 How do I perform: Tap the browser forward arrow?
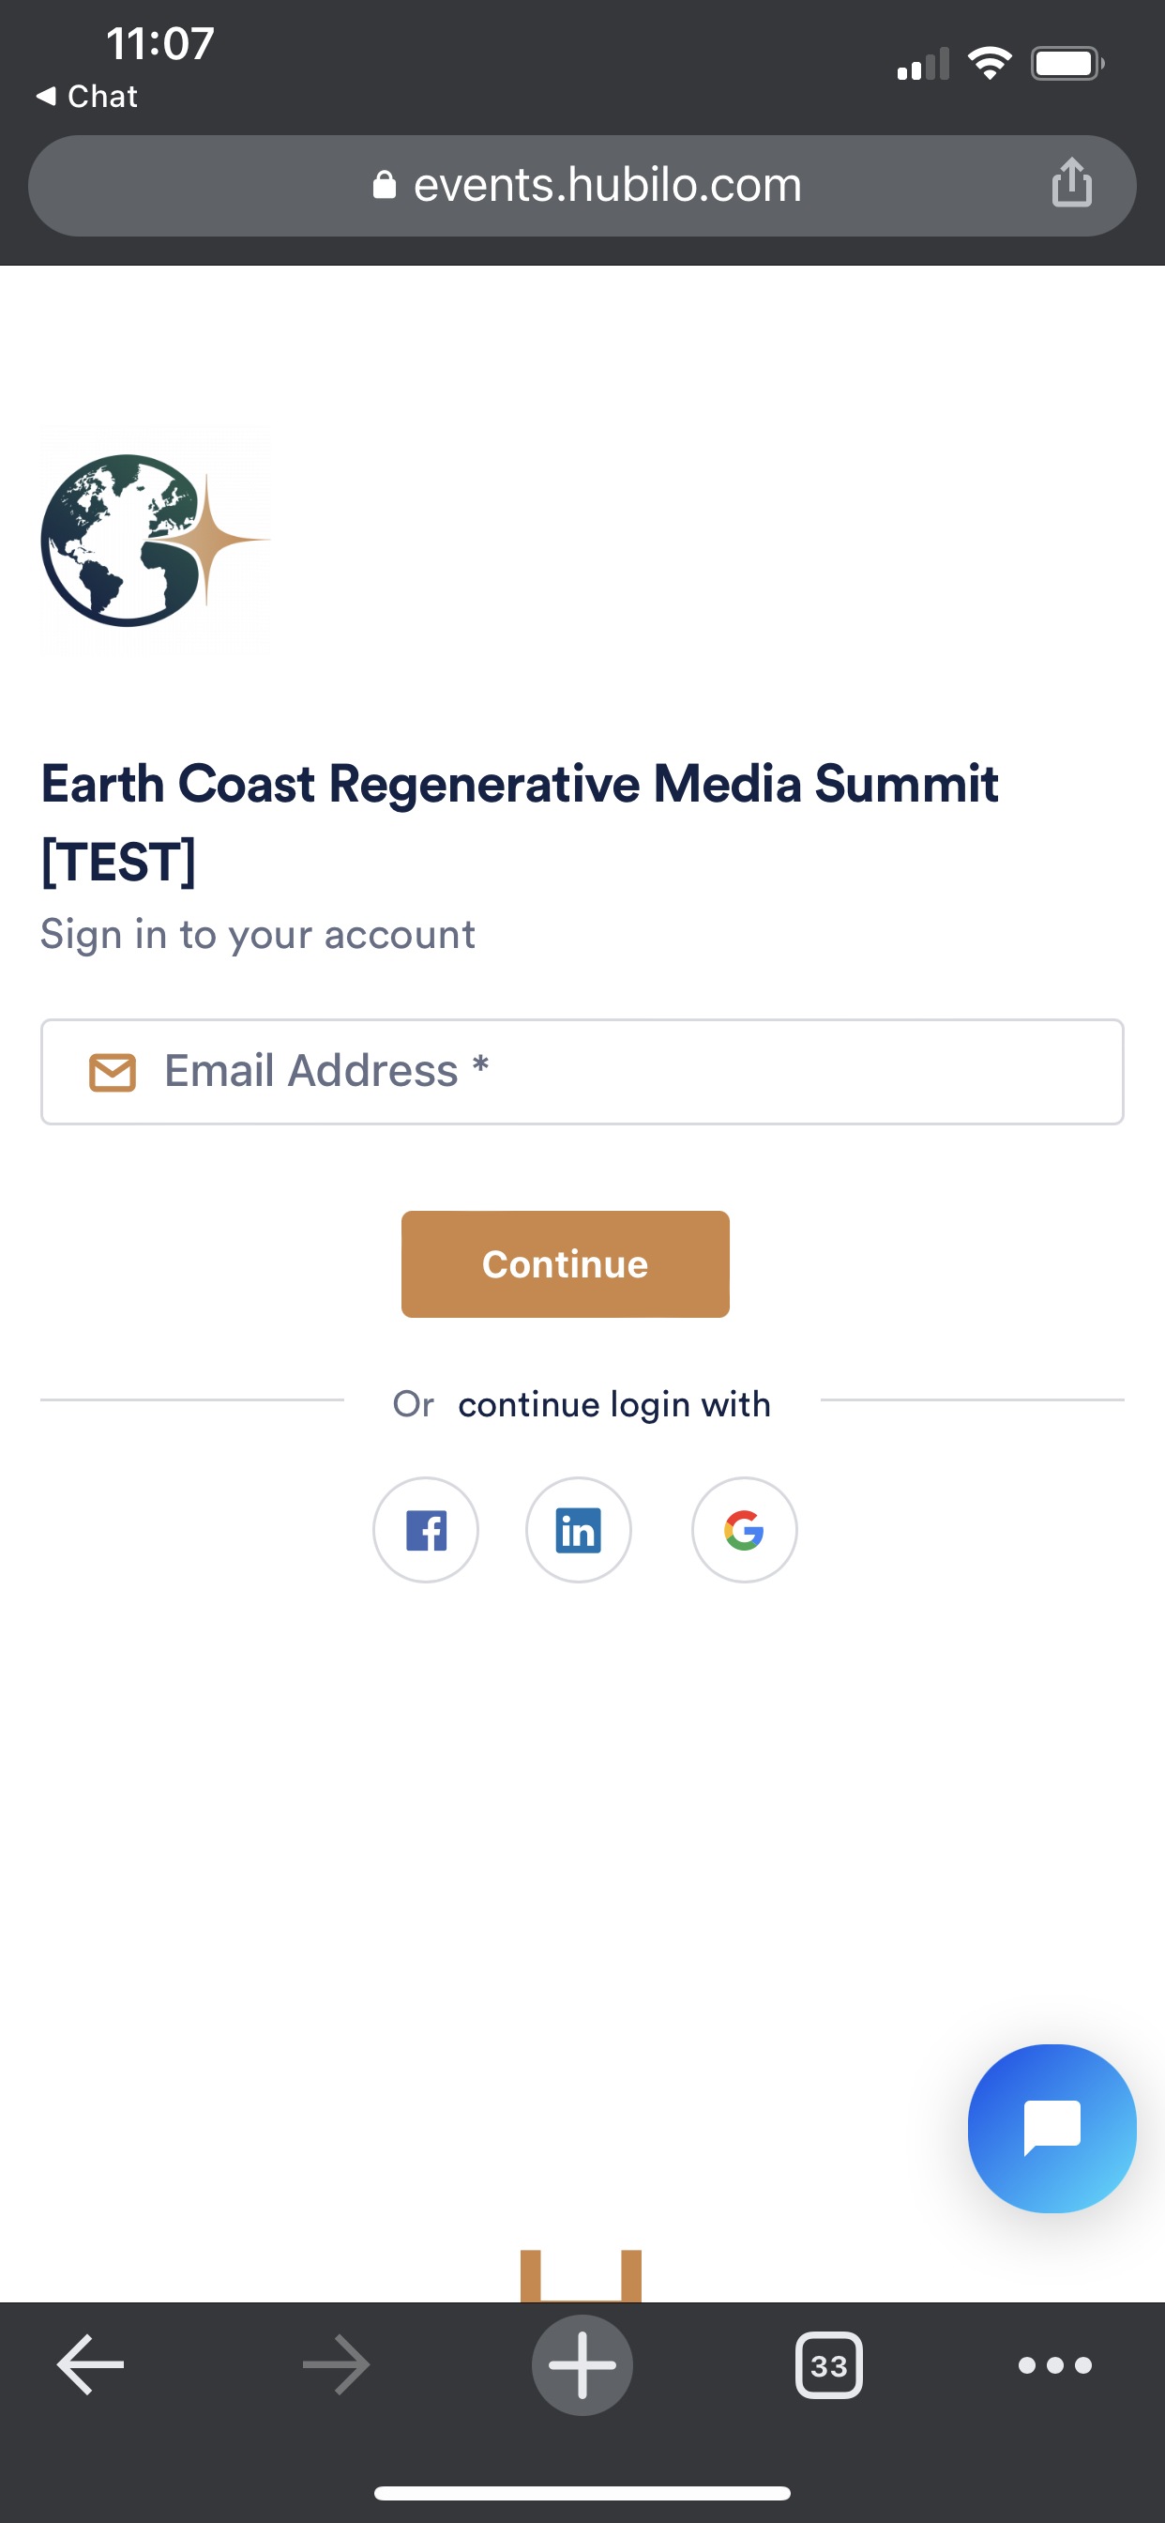click(336, 2364)
